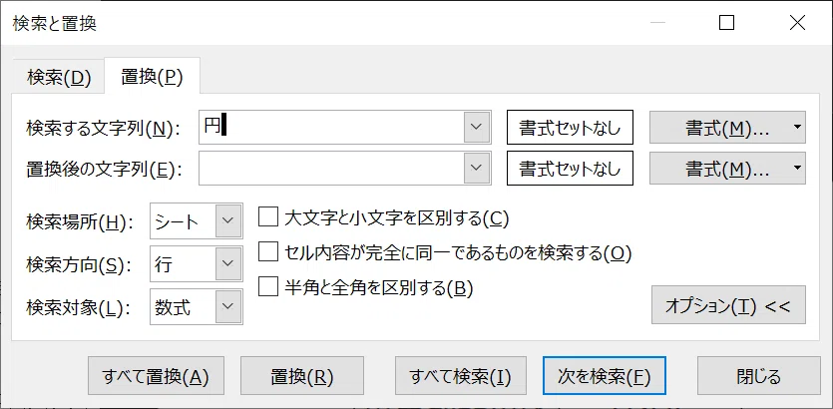Enable 大文字と小文字を区別する checkbox
Screen dimensions: 833x409
click(268, 217)
